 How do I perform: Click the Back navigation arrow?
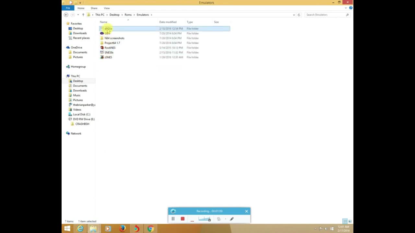click(x=66, y=15)
